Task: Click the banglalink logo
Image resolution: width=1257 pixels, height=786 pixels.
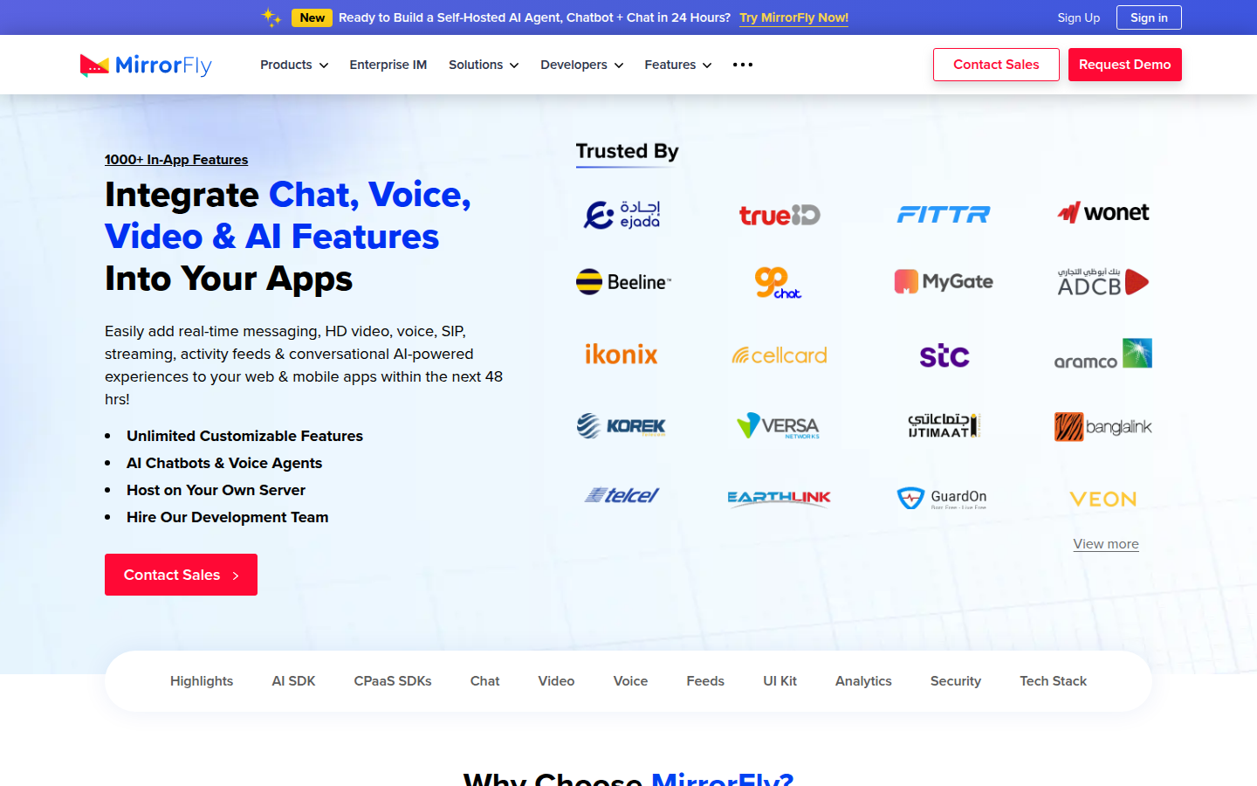Action: [1102, 427]
